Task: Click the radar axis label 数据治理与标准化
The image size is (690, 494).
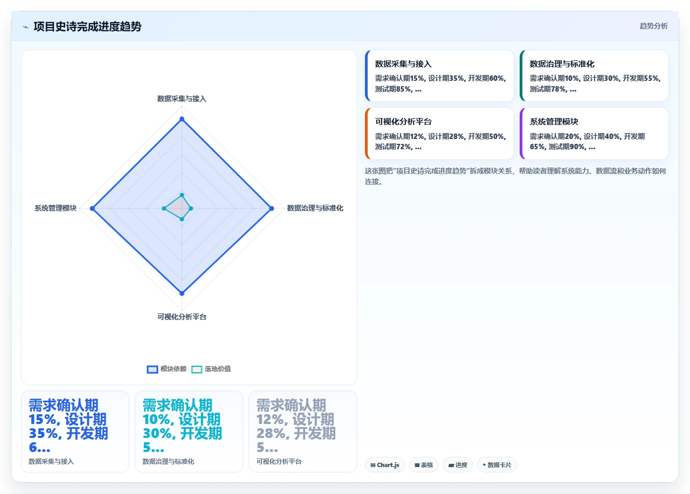Action: [x=315, y=208]
